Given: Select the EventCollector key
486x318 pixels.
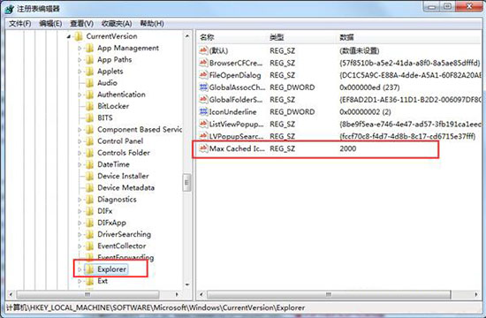Looking at the screenshot, I should tap(122, 246).
